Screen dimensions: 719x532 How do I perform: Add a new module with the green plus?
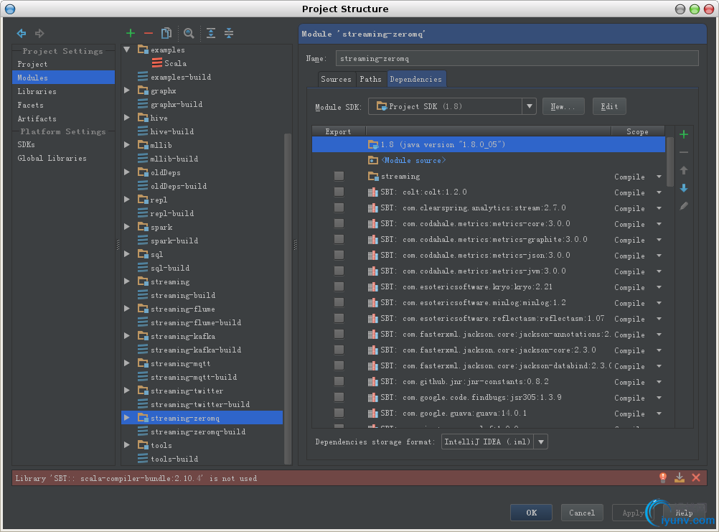coord(130,33)
